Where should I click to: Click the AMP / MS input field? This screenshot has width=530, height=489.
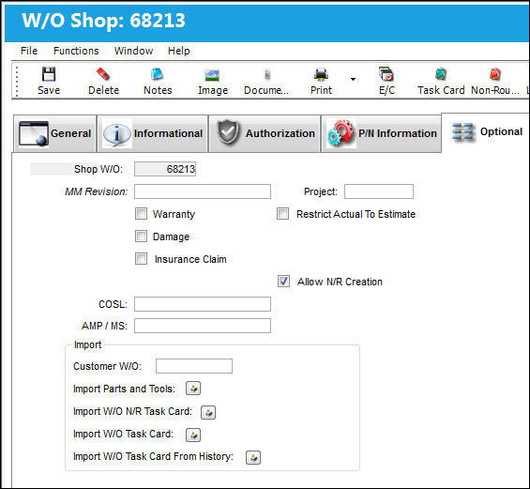[x=203, y=326]
